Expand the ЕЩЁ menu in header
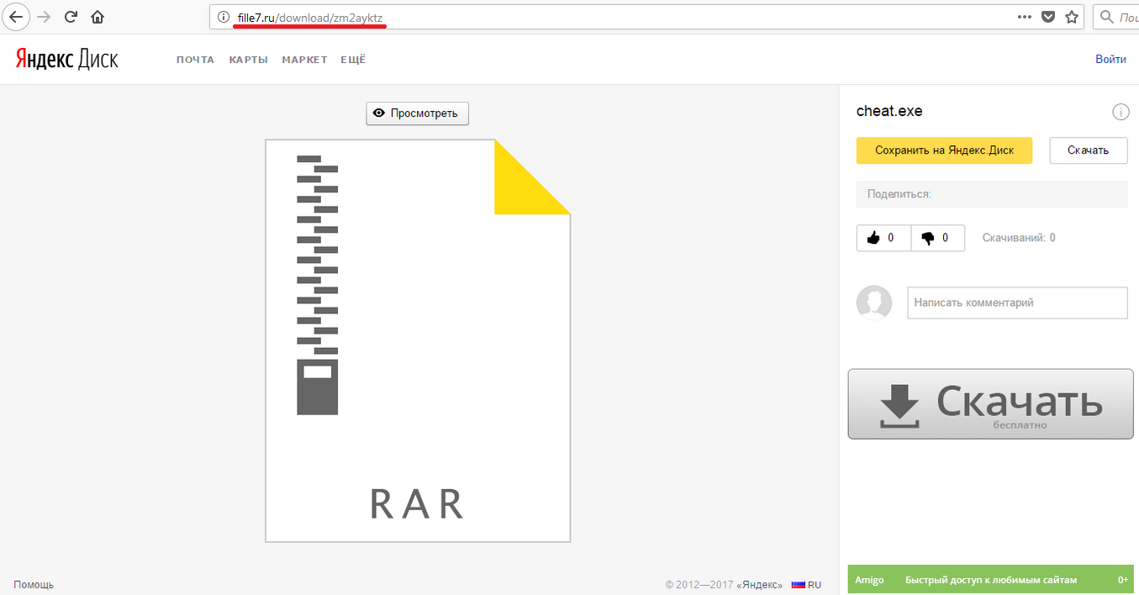1139x595 pixels. tap(353, 60)
